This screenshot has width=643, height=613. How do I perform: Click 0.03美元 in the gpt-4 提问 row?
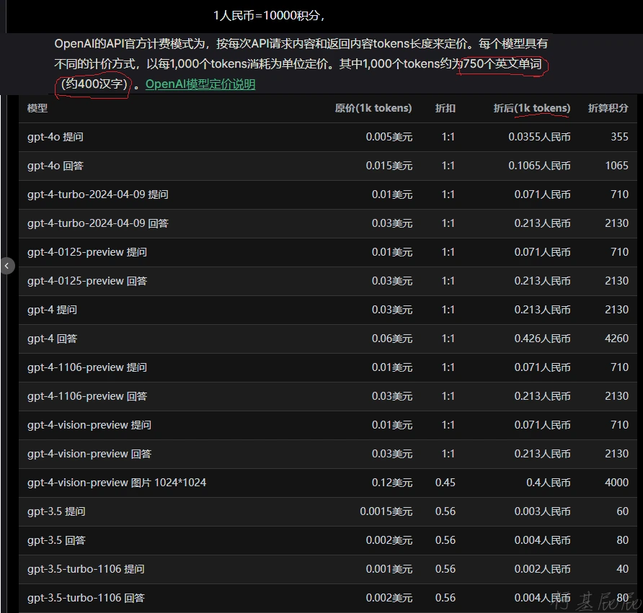click(392, 310)
